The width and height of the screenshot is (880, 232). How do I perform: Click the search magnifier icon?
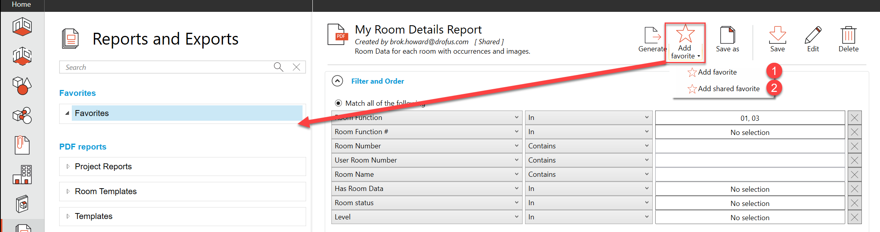coord(278,67)
